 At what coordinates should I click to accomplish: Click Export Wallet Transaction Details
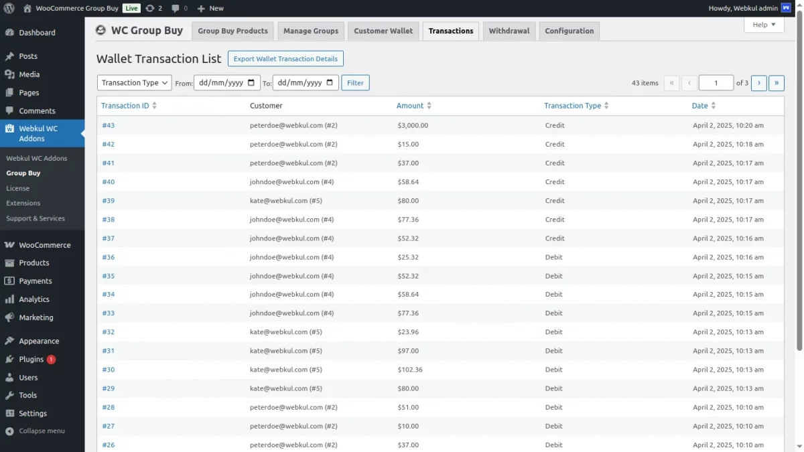[285, 58]
